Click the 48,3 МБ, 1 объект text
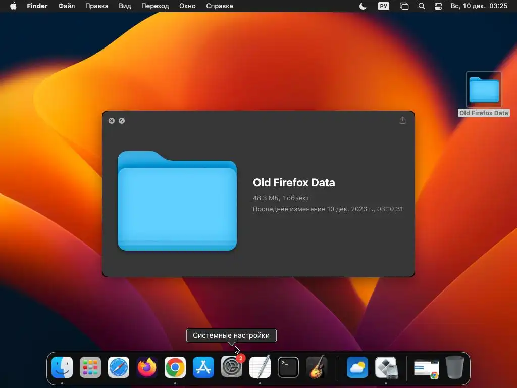This screenshot has height=388, width=517. click(x=281, y=198)
